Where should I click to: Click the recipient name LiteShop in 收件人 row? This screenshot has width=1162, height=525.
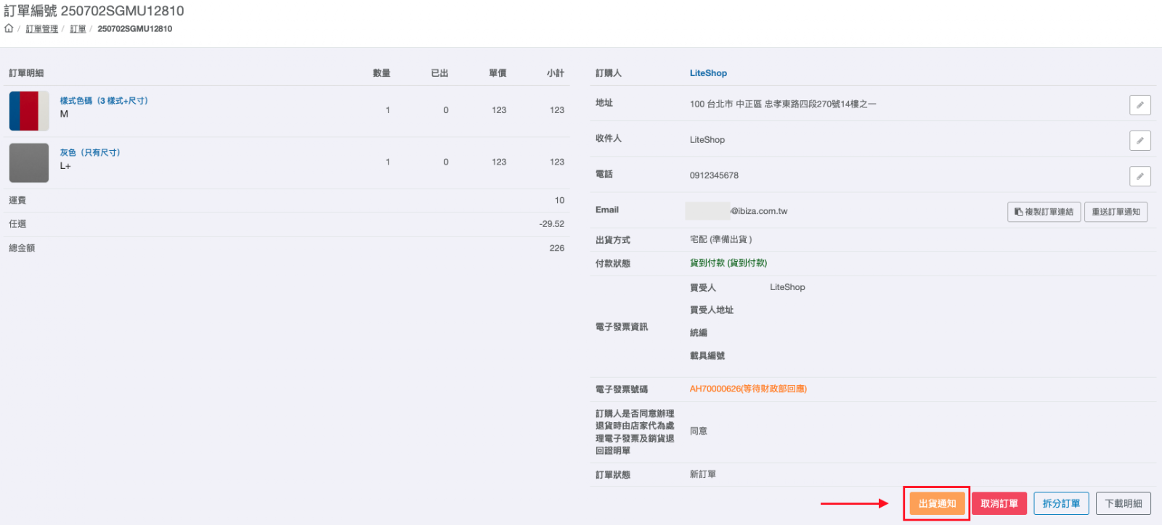pos(707,140)
